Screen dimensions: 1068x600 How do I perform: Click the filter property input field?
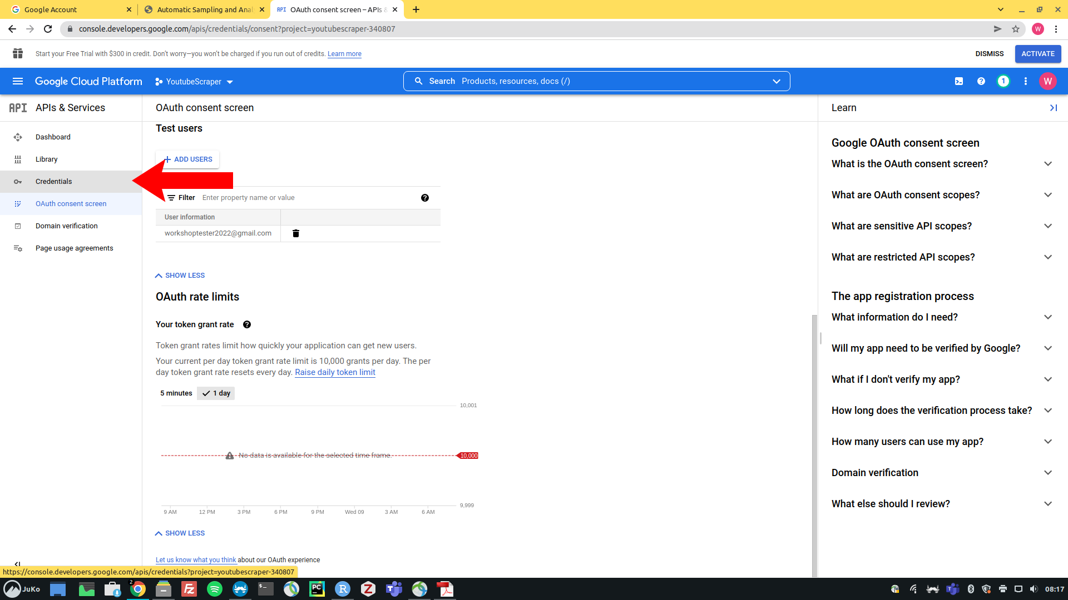point(306,198)
